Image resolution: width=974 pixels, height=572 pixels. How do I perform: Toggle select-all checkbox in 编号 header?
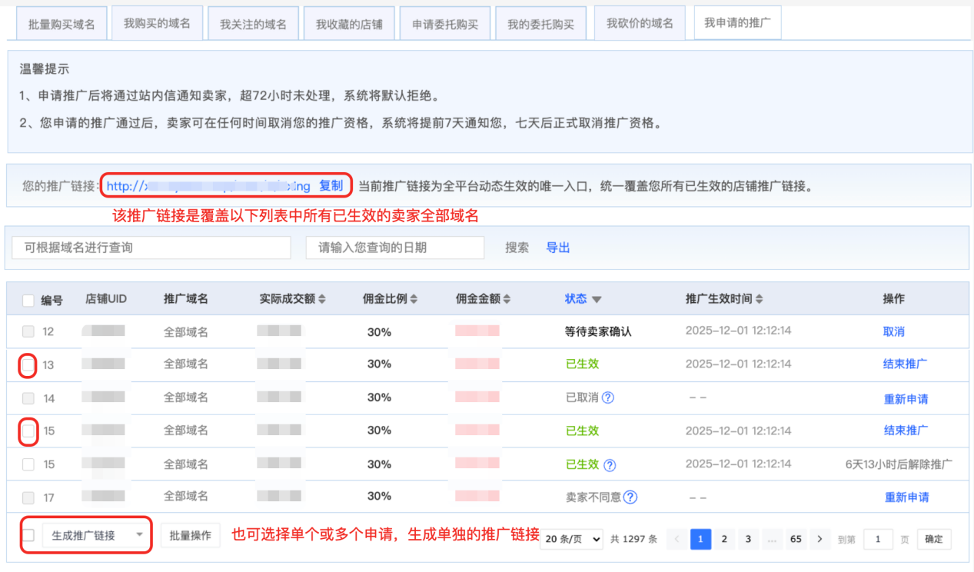[x=28, y=300]
